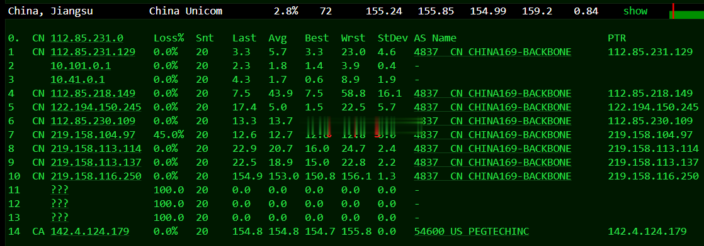Open AS 4837 CHINA169-BACKBONE link at hop 10

click(492, 176)
